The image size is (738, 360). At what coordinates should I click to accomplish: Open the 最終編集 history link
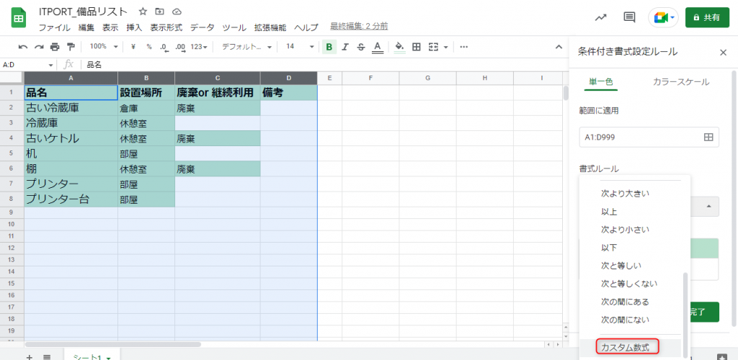(x=359, y=27)
